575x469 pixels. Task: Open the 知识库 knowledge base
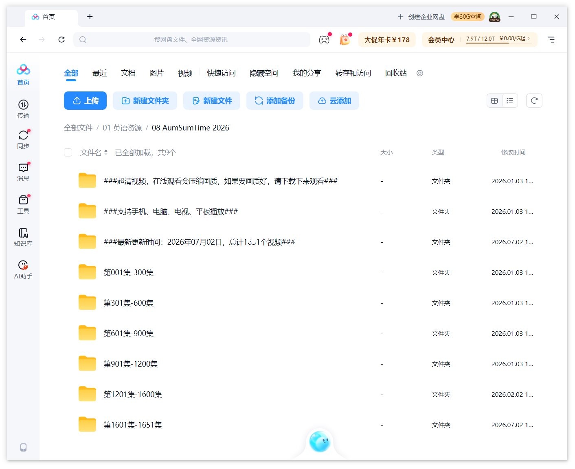pos(23,237)
